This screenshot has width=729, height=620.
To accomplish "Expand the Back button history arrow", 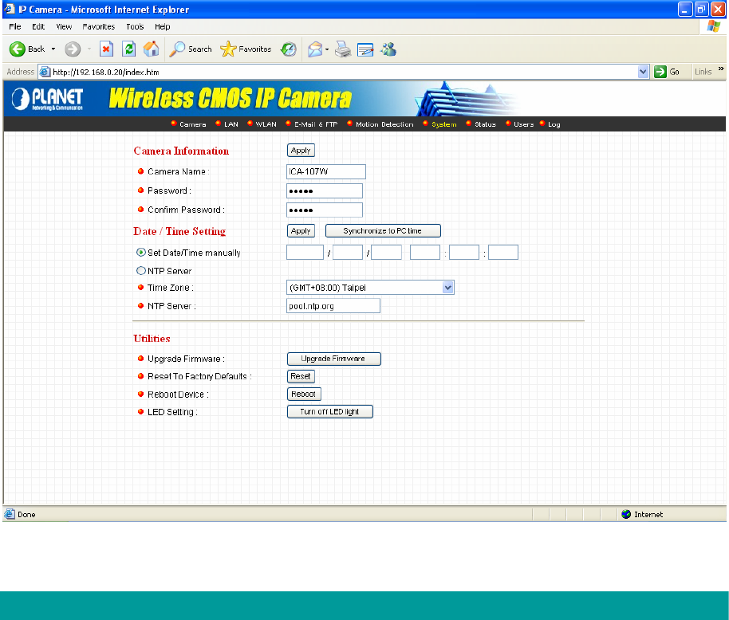I will 53,49.
